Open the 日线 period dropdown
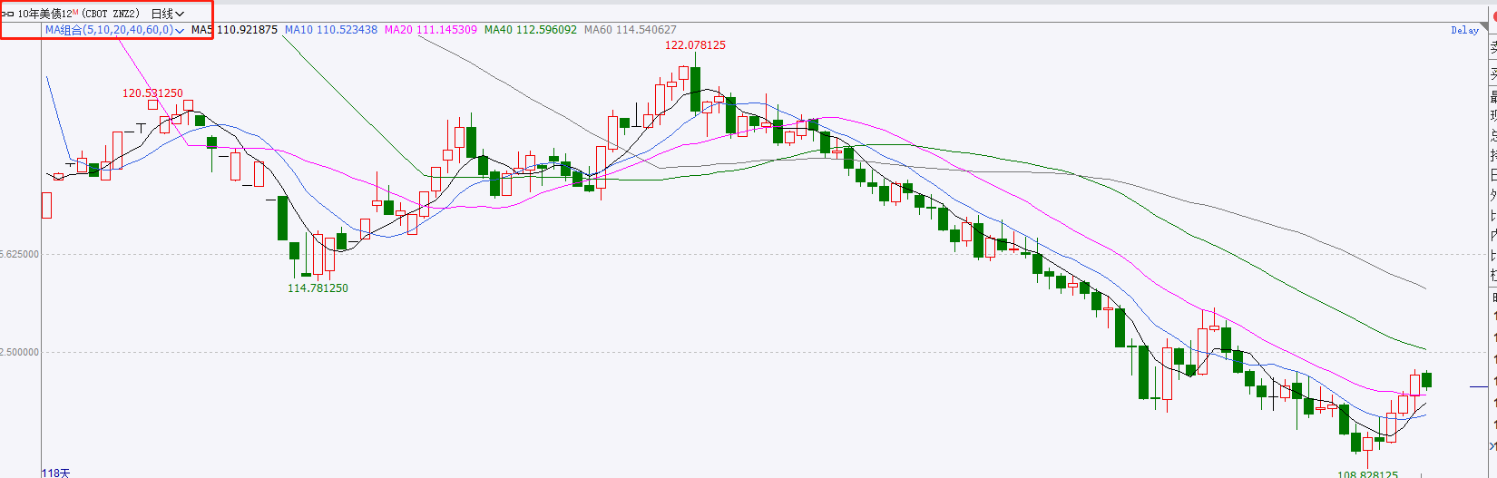This screenshot has height=478, width=1497. pyautogui.click(x=168, y=14)
